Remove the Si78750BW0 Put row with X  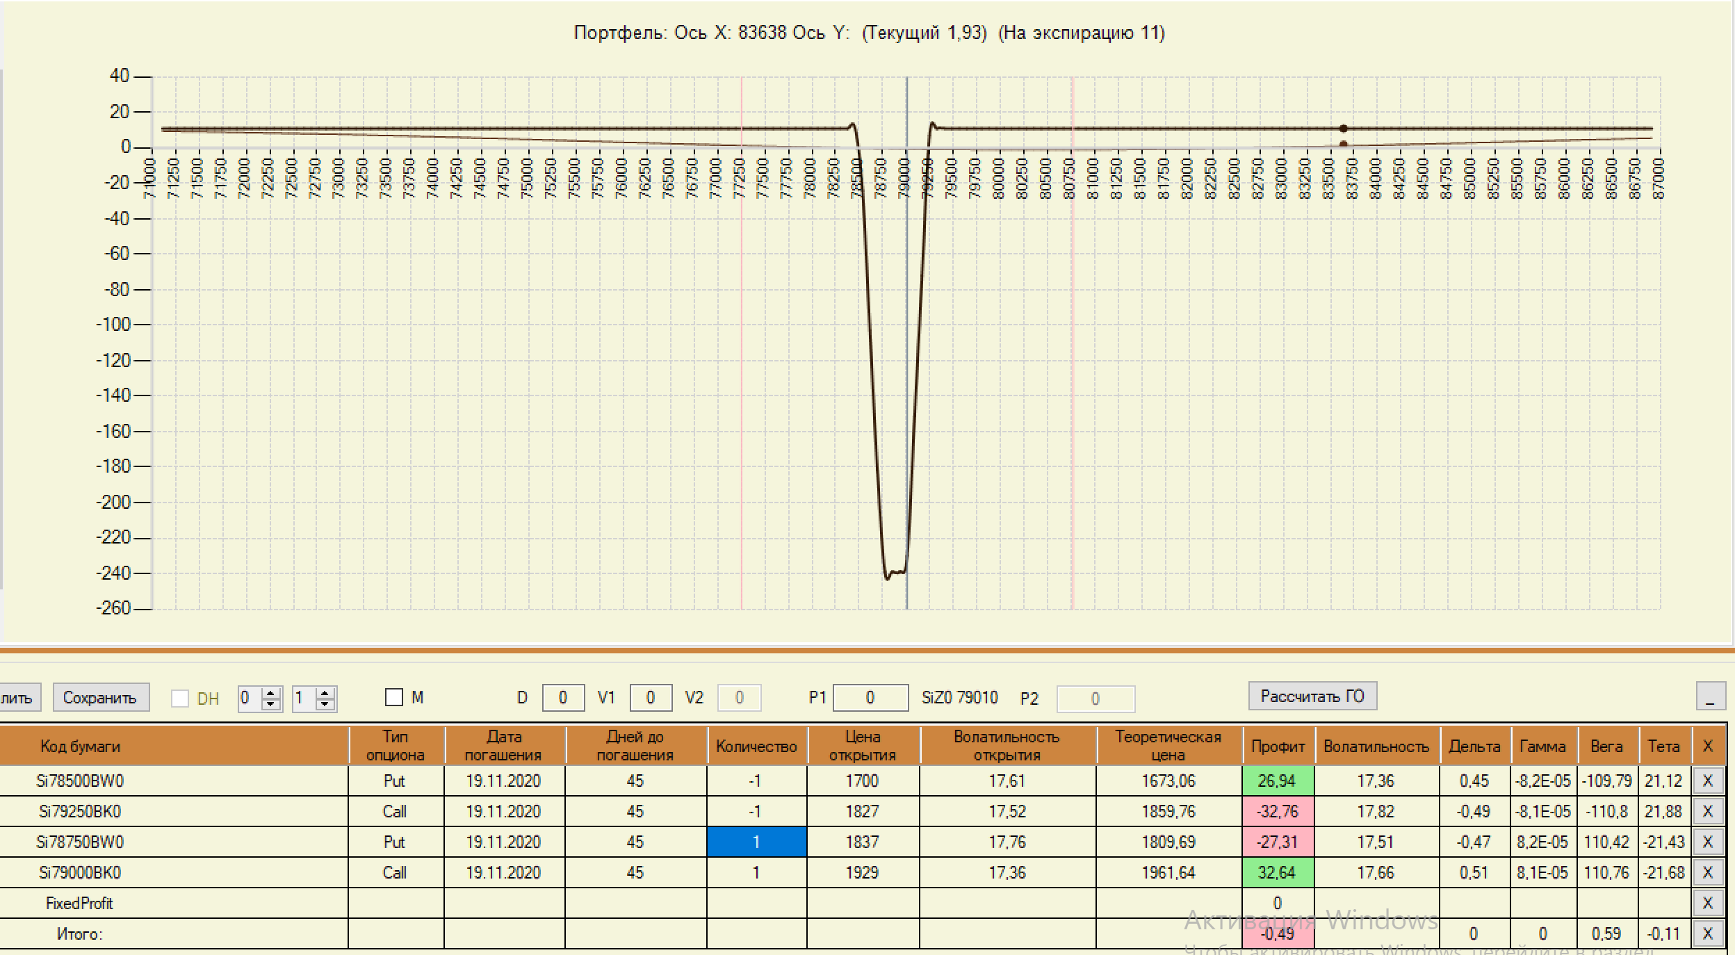[1707, 842]
